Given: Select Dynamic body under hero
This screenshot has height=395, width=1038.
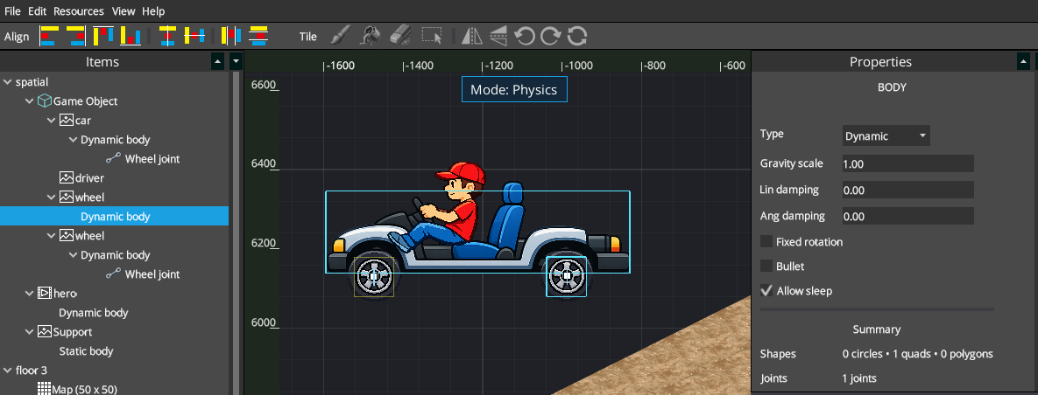Looking at the screenshot, I should coord(94,313).
